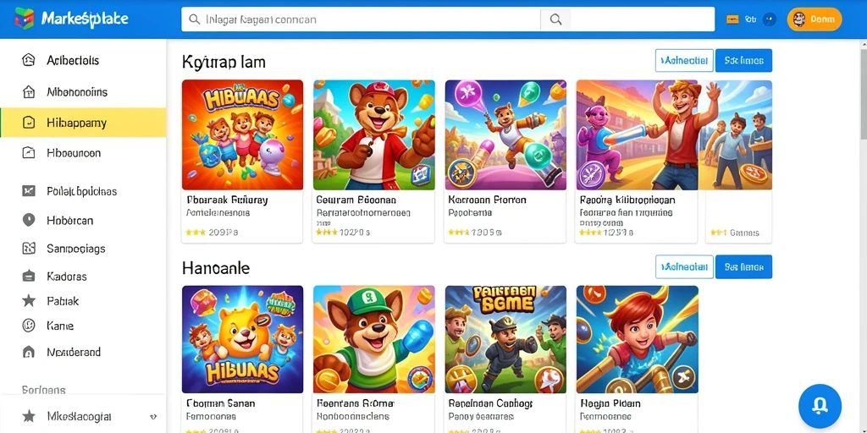
Task: Click the smiley icon beside Kame
Action: (x=28, y=326)
